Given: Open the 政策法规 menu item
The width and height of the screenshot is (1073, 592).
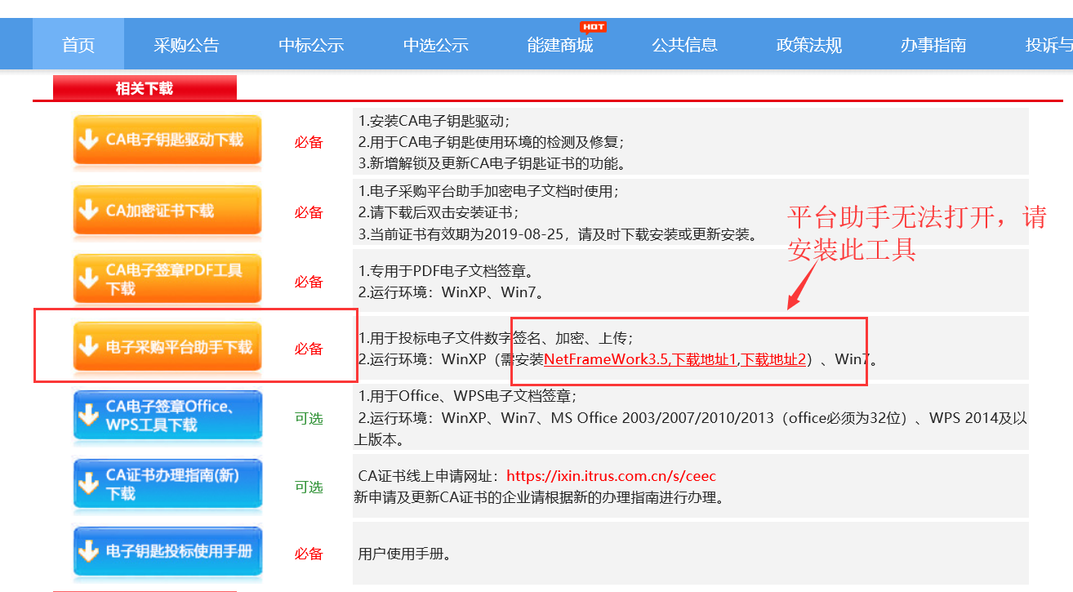Looking at the screenshot, I should (809, 46).
